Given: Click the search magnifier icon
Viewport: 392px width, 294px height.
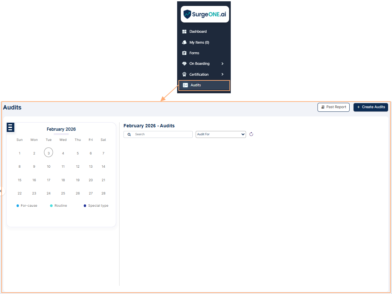Looking at the screenshot, I should point(129,134).
